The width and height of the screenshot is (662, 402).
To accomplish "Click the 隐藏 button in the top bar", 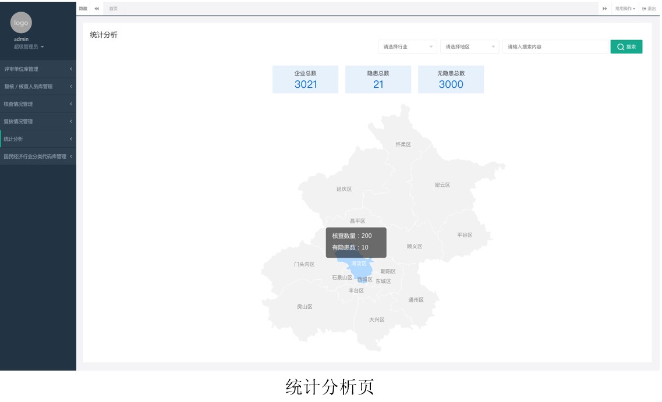I will tap(82, 9).
